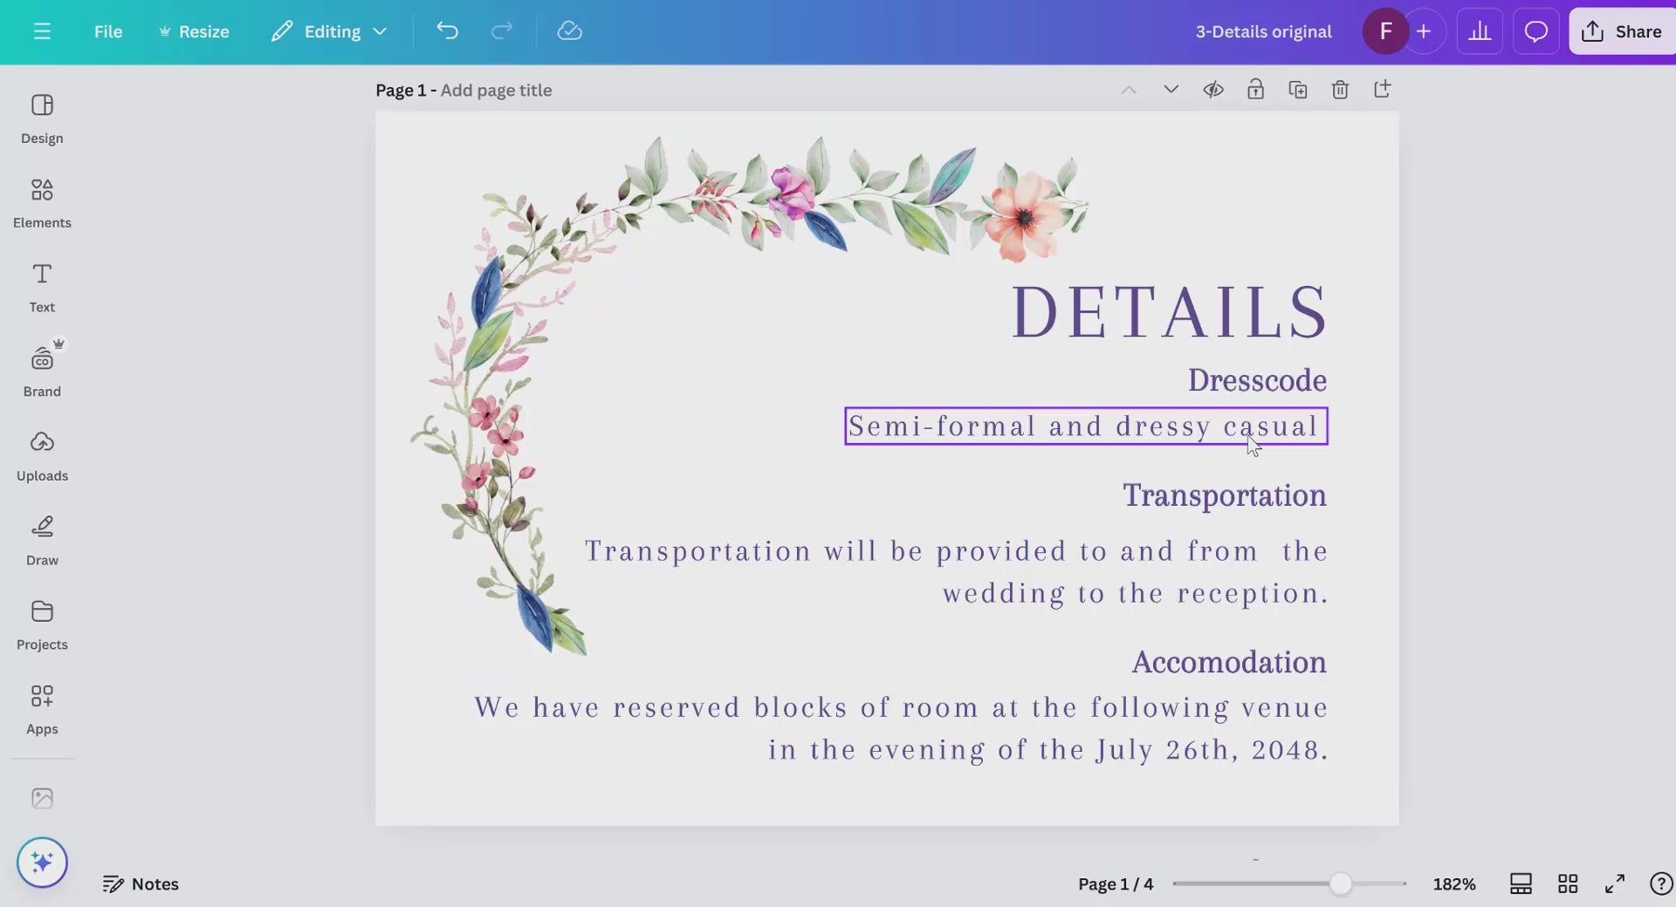Open the hamburger main menu
This screenshot has width=1676, height=907.
[42, 31]
